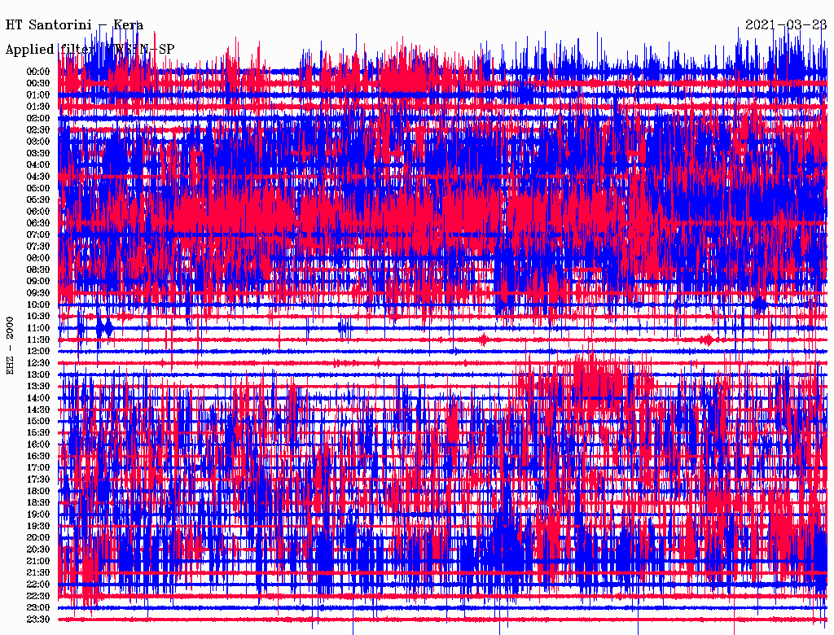834x635 pixels.
Task: Select the 22:00 time label
Action: pyautogui.click(x=38, y=585)
